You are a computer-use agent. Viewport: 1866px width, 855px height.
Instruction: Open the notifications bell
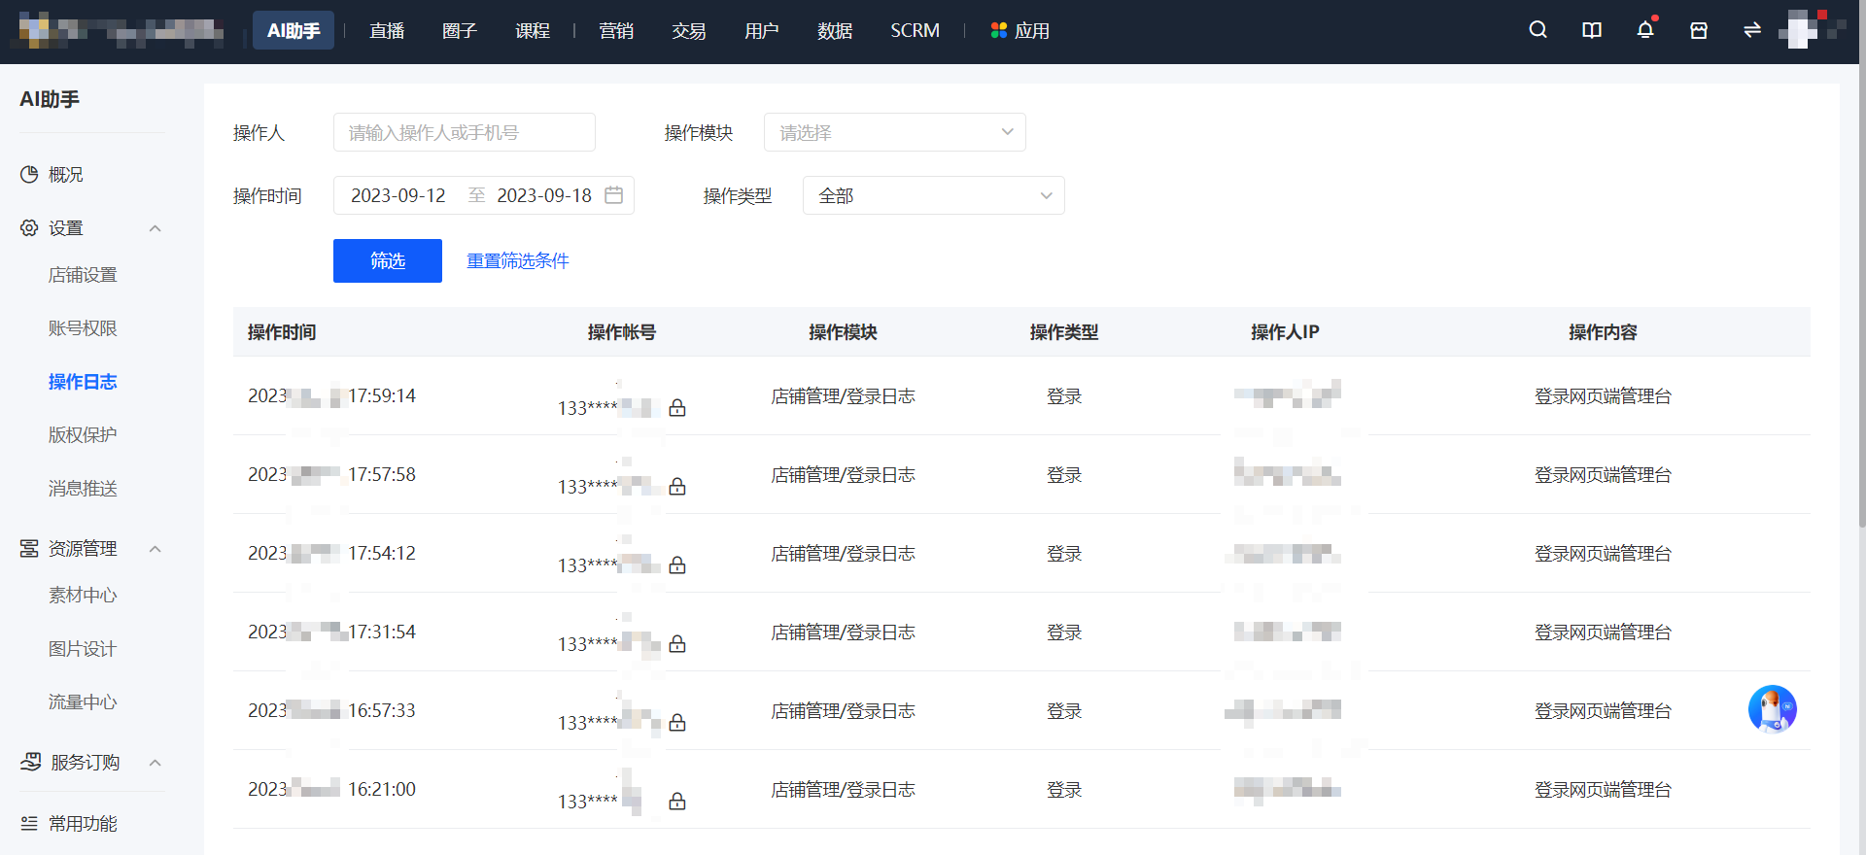pyautogui.click(x=1645, y=30)
